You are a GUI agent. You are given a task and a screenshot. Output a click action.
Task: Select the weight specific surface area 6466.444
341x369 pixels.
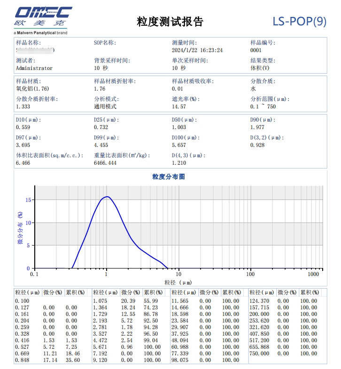click(x=105, y=163)
